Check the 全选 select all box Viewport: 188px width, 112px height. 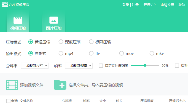(x=8, y=101)
